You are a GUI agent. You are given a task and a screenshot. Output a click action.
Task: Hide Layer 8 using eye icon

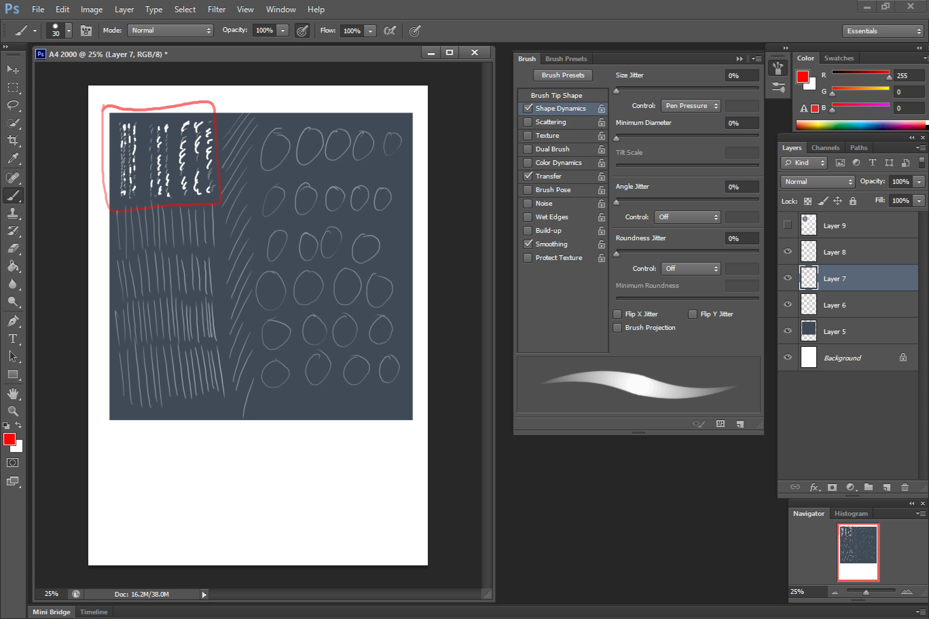(788, 251)
